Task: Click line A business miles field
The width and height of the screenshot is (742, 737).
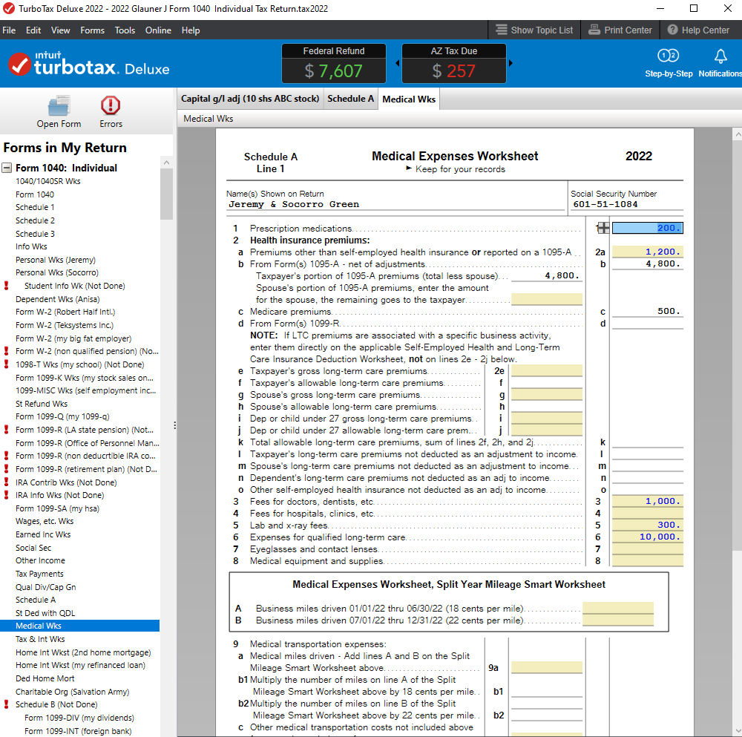Action: (x=618, y=609)
